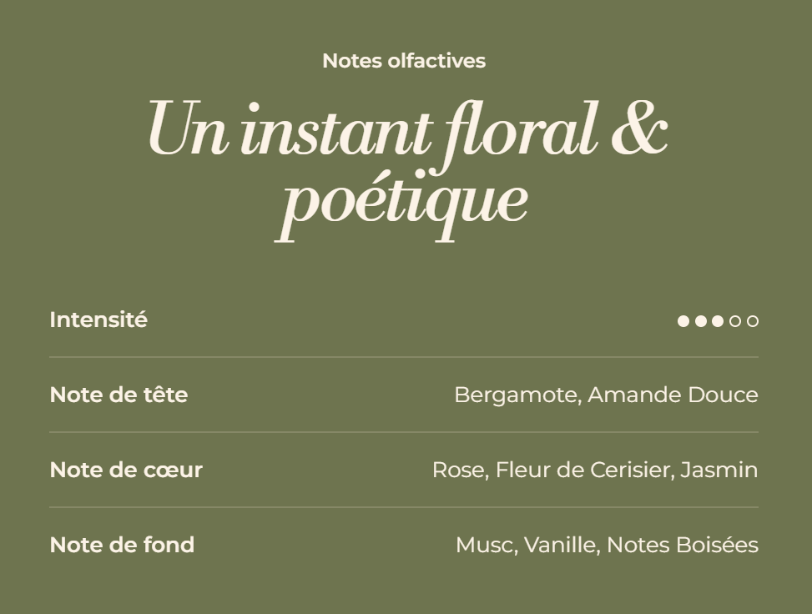Click the Musc note text

tap(486, 545)
